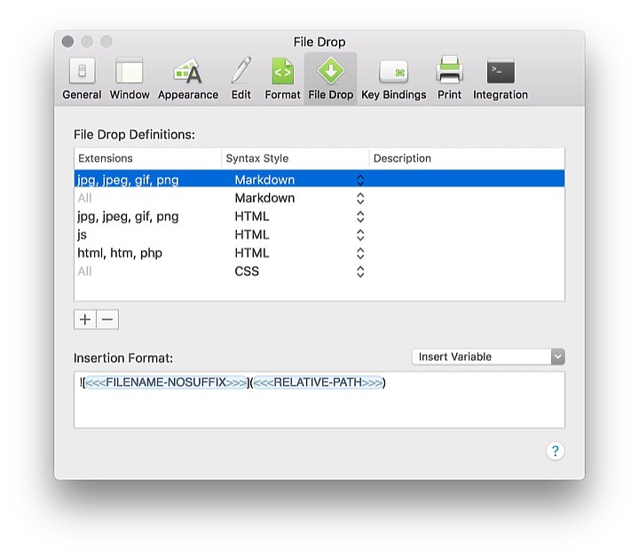Open the Print preferences pane
Screen dimensions: 639x557
449,79
